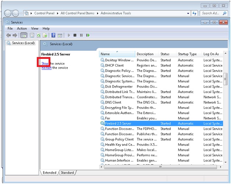231x184 pixels.
Task: Click the Refresh toolbar icon
Action: click(39, 35)
